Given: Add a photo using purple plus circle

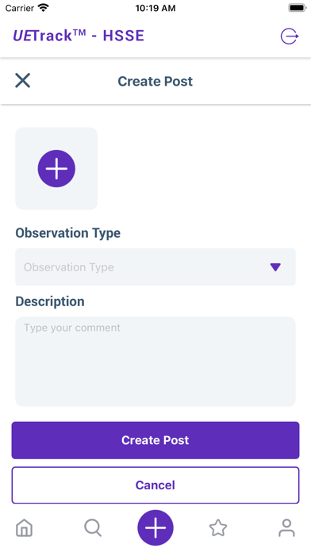Looking at the screenshot, I should point(56,169).
